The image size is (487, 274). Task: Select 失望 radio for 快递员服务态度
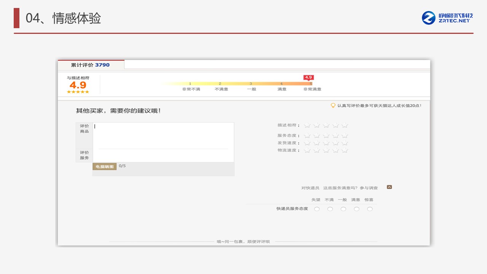coord(317,209)
